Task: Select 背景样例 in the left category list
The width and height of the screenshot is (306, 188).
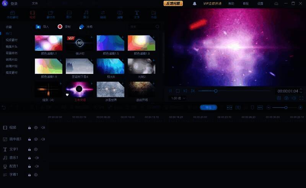Action: pyautogui.click(x=11, y=53)
